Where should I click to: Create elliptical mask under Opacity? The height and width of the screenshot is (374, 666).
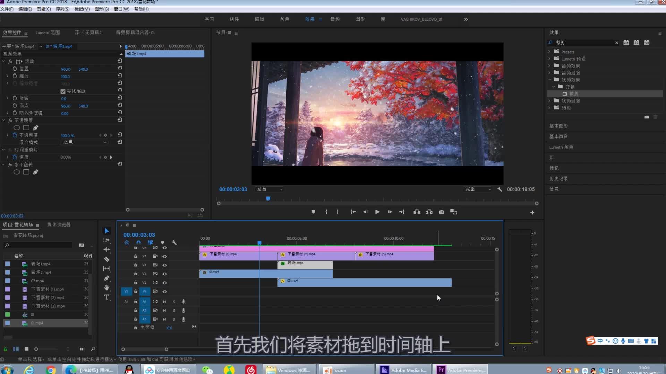[x=17, y=128]
